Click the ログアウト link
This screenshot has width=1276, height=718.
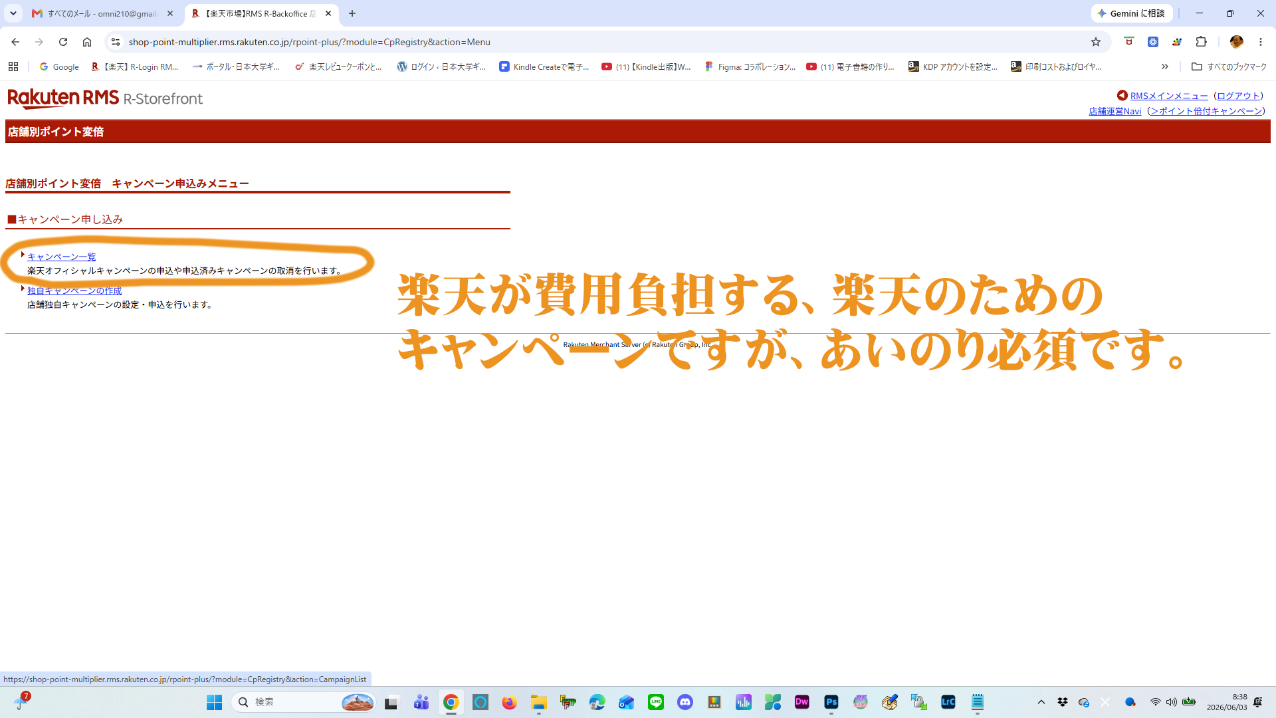tap(1238, 96)
